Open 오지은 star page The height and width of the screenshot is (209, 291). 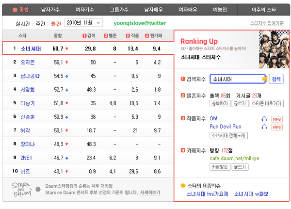28,62
